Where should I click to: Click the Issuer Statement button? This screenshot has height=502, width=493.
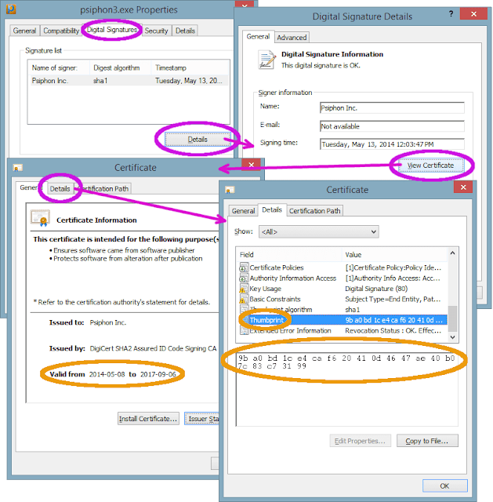point(202,418)
